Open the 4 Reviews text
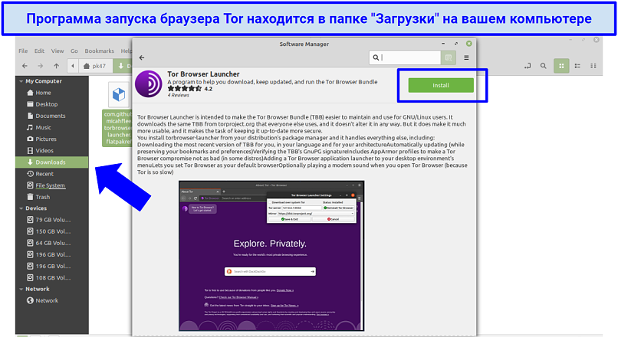Viewport: 618px width, 347px height. click(178, 95)
